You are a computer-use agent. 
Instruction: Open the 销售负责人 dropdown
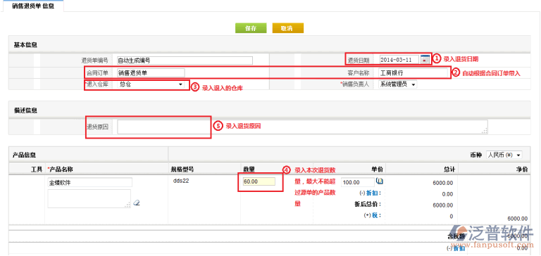pyautogui.click(x=397, y=84)
